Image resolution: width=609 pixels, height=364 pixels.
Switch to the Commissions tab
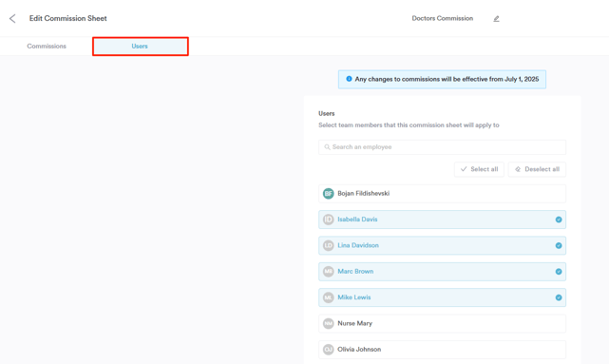47,47
